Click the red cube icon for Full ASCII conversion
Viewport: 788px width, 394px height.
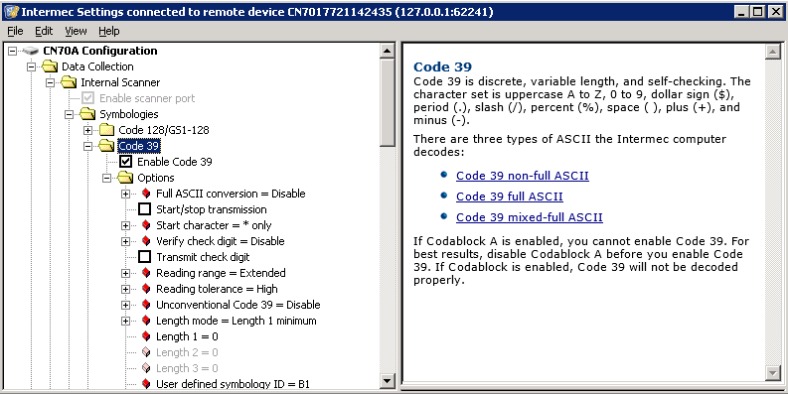tap(146, 194)
